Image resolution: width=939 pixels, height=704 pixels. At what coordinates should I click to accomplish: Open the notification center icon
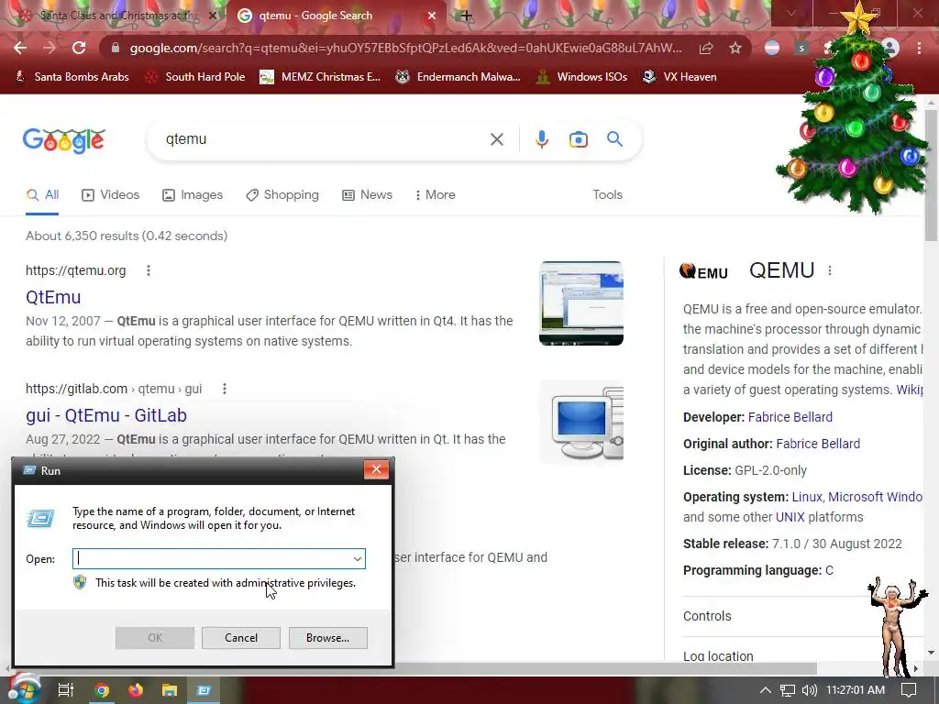(909, 690)
